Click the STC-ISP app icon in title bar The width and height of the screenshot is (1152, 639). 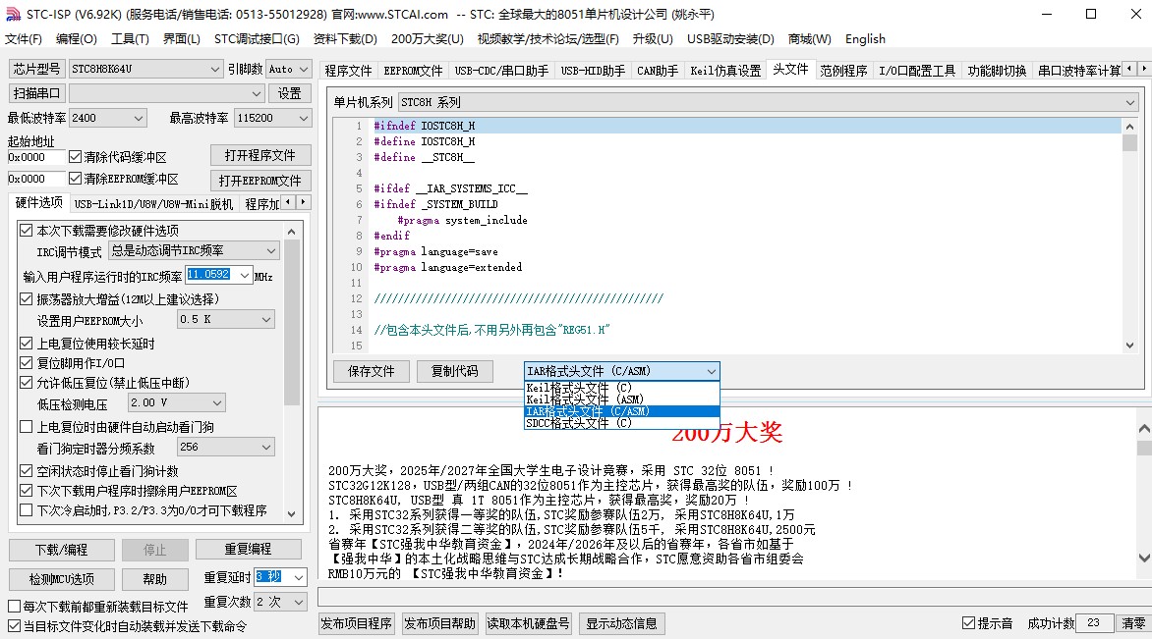pos(11,14)
